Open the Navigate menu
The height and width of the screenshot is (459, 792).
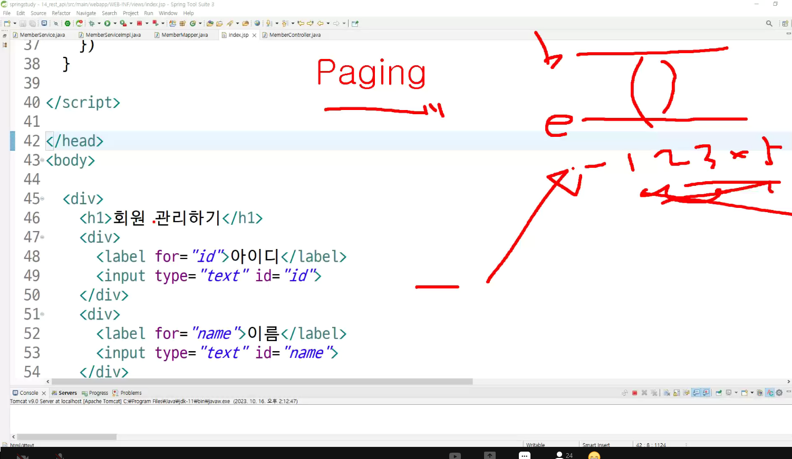(x=86, y=13)
